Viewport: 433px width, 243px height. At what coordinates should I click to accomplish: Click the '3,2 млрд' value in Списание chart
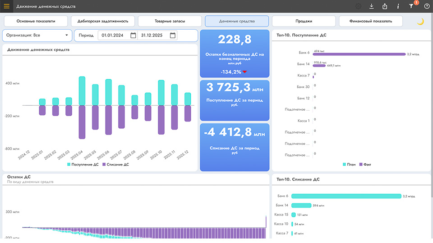pyautogui.click(x=409, y=197)
